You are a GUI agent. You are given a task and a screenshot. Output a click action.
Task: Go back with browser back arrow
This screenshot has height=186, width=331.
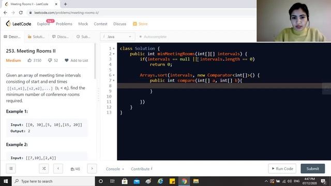pos(5,12)
